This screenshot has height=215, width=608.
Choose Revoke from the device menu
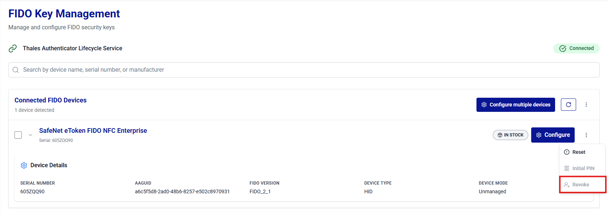point(582,185)
